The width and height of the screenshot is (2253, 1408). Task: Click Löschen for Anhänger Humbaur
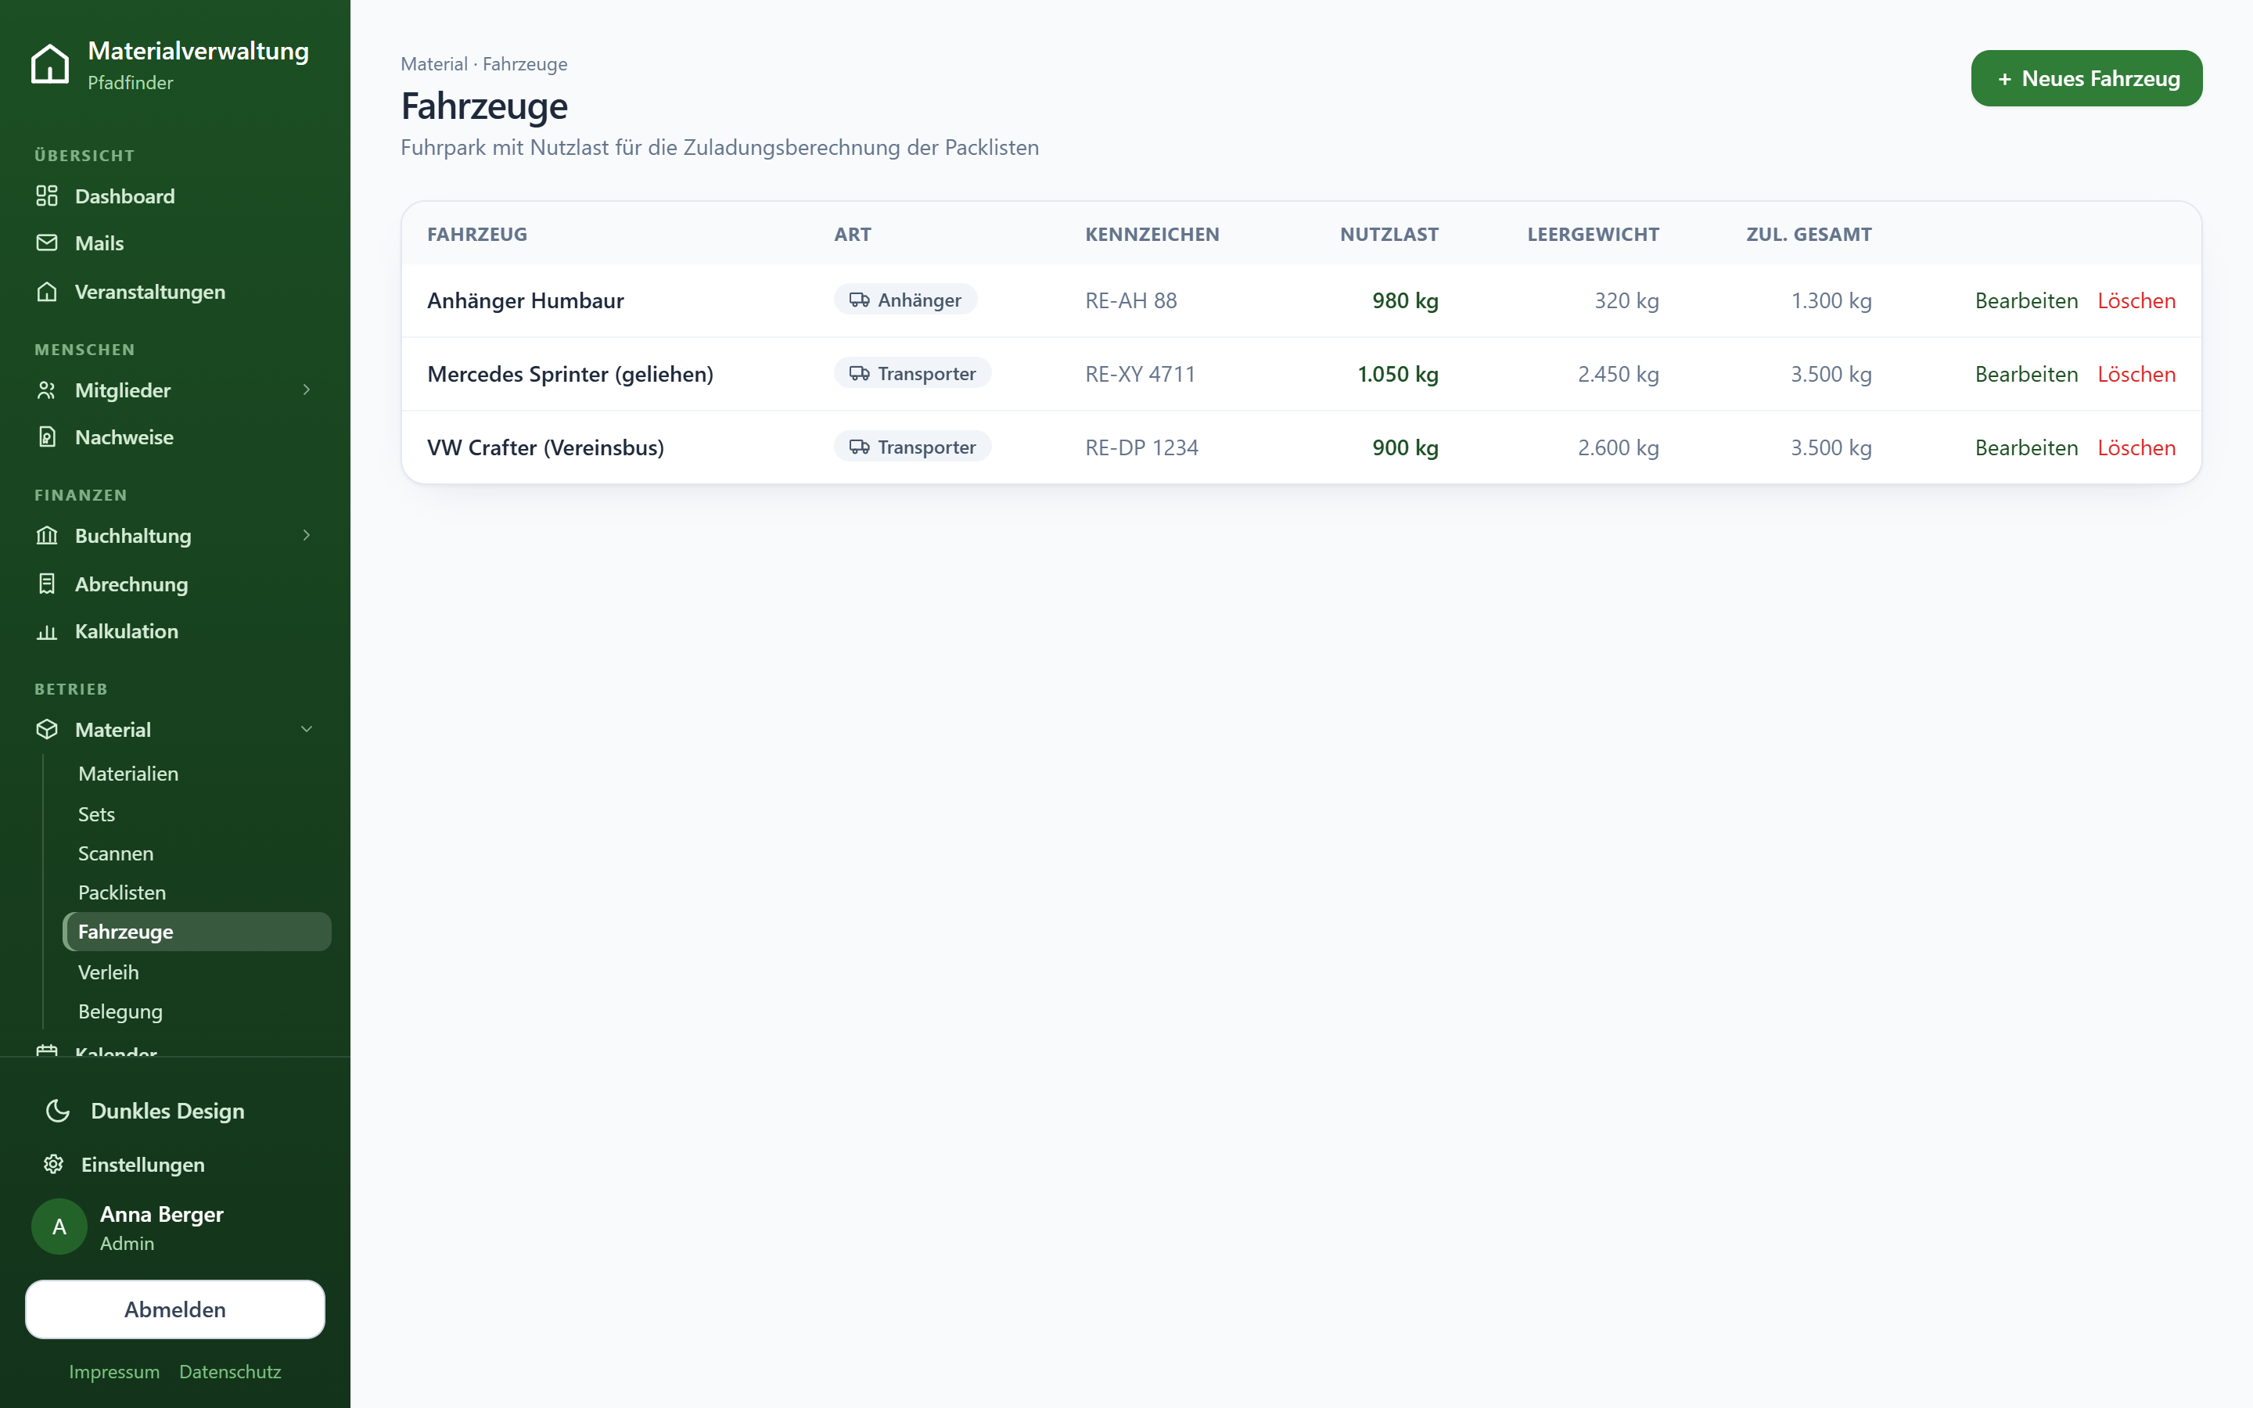pyautogui.click(x=2136, y=301)
